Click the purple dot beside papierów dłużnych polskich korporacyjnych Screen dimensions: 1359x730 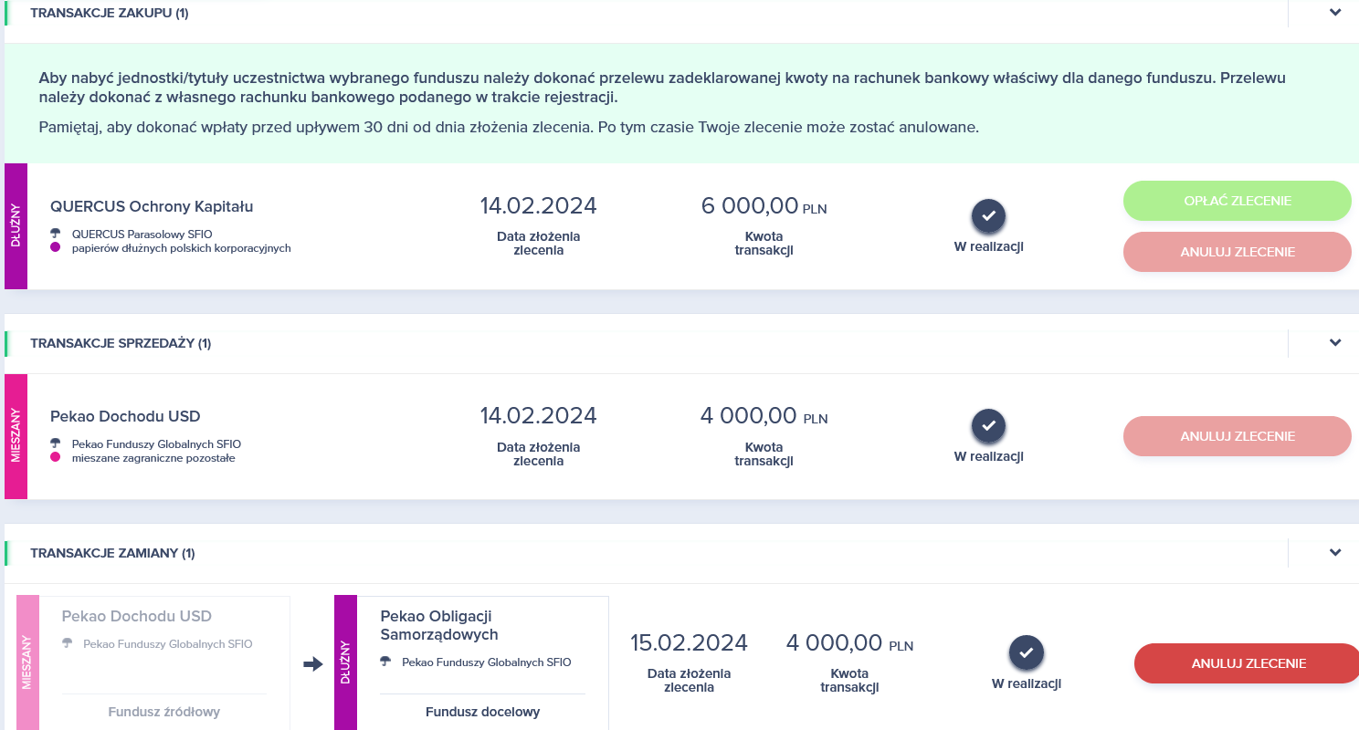(x=56, y=247)
